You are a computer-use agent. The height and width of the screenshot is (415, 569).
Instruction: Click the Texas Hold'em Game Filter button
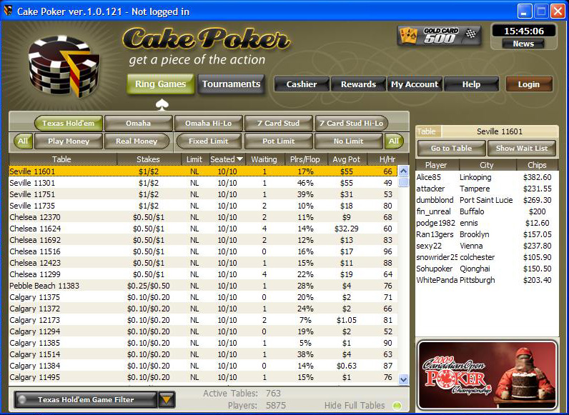point(86,400)
